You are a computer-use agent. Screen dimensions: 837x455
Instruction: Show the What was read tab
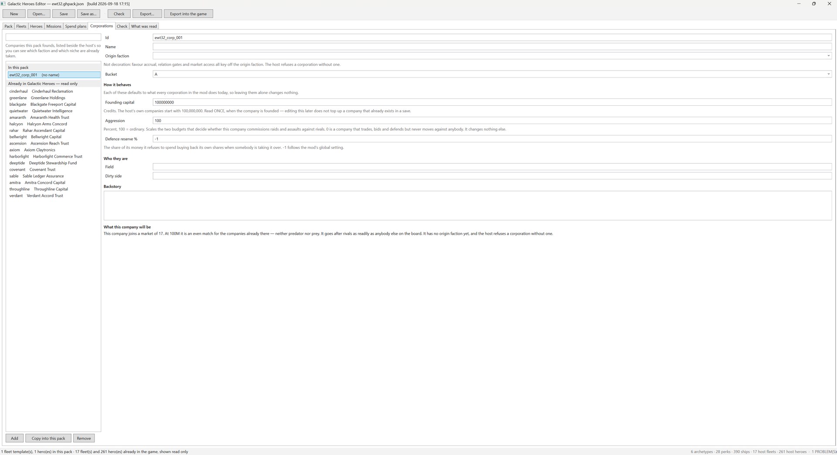click(144, 26)
